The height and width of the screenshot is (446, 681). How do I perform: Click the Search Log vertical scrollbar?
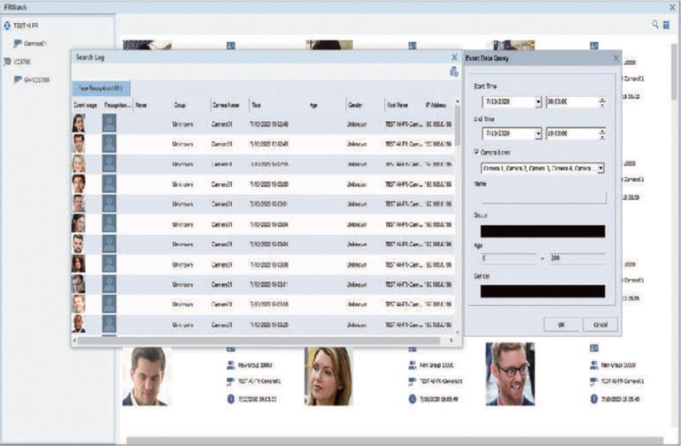[457, 126]
